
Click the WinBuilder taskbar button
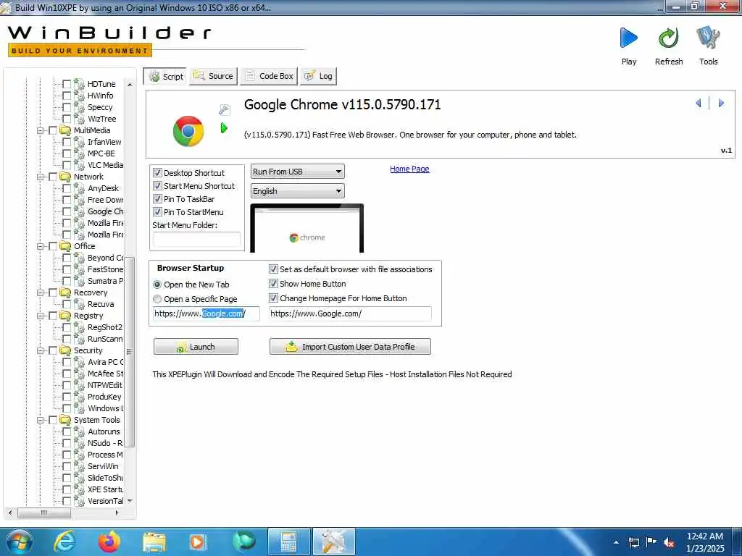click(333, 542)
